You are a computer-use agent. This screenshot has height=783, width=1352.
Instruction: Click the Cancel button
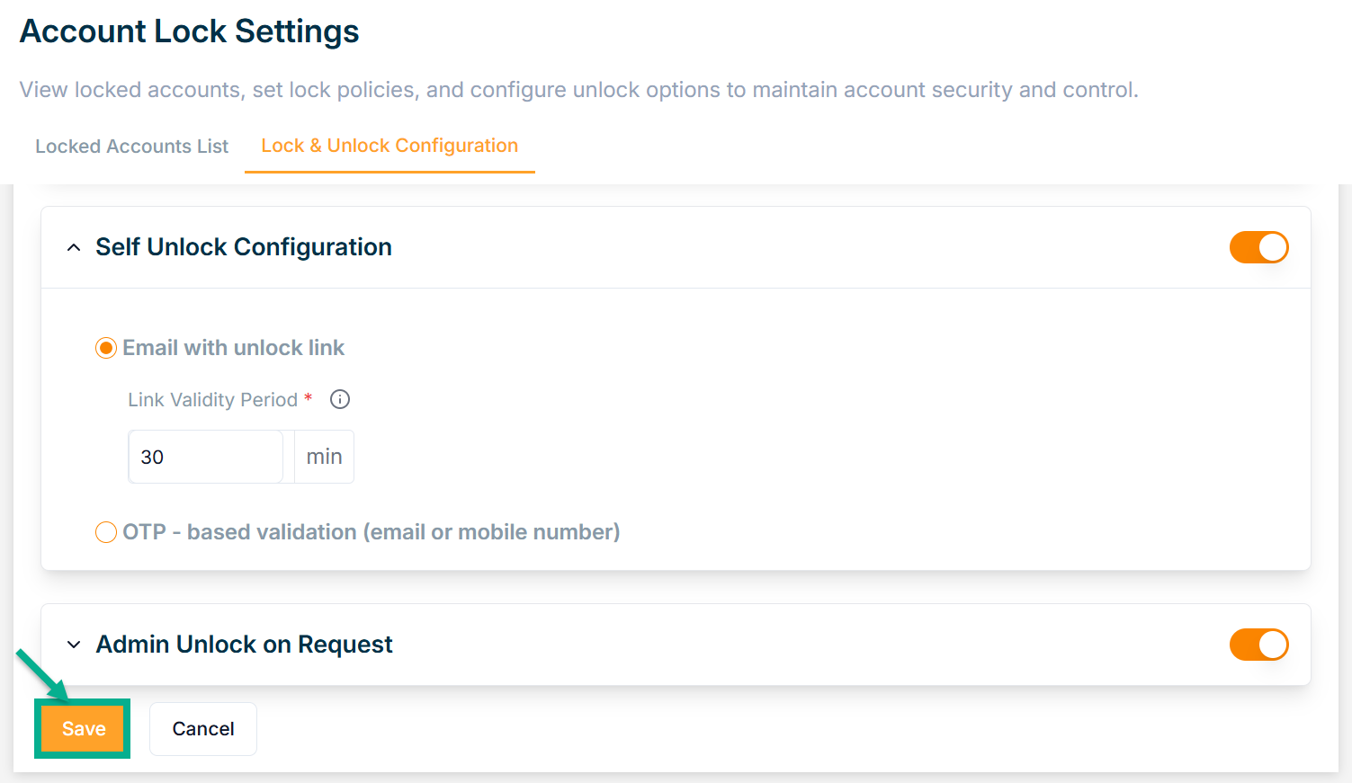point(203,729)
